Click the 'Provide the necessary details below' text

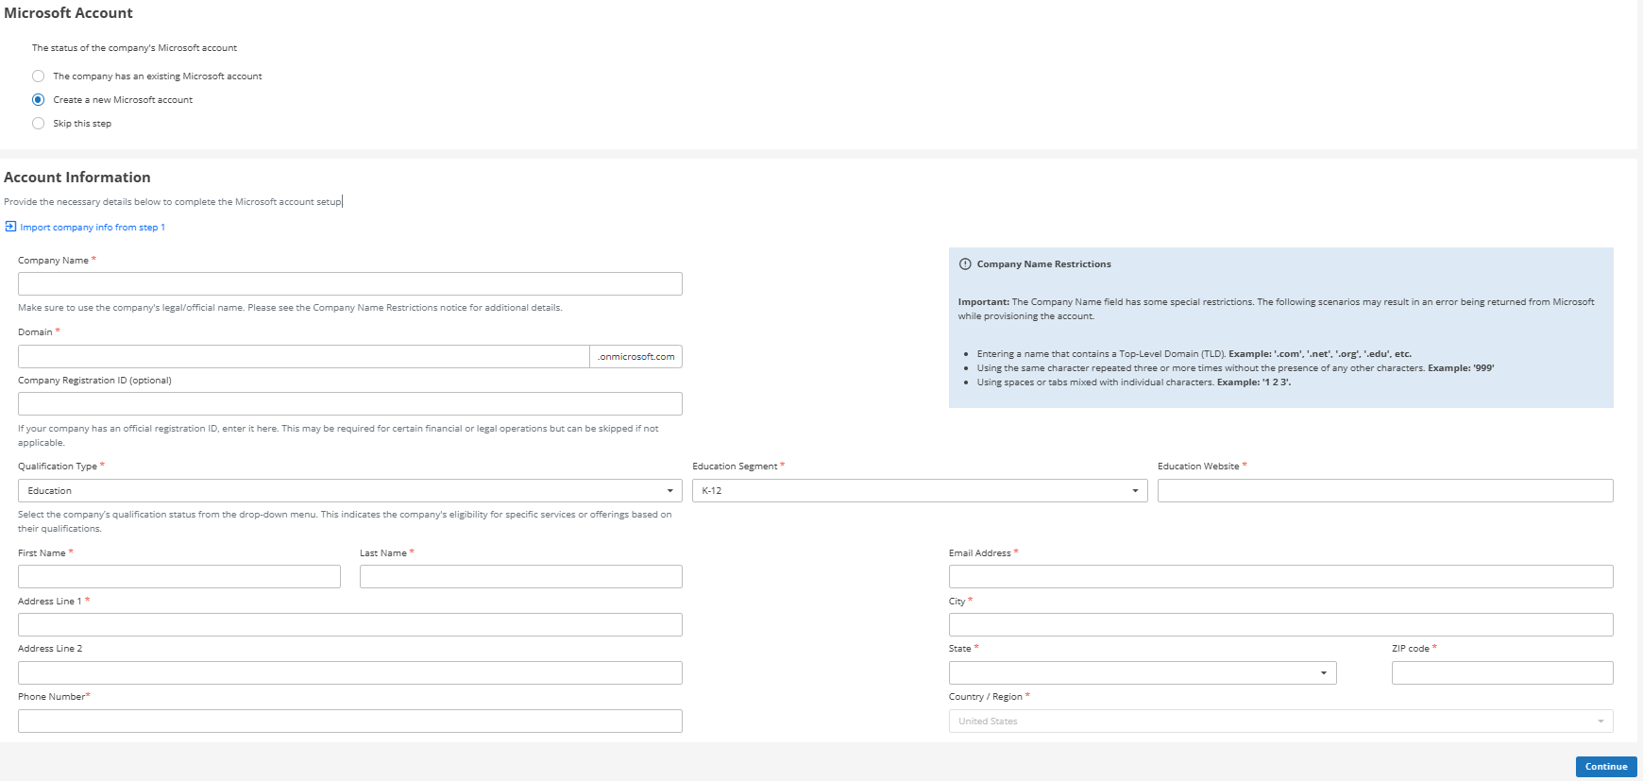pos(173,202)
